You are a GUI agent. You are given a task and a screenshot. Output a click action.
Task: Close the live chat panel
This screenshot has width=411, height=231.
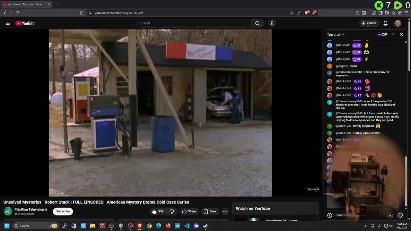point(401,35)
